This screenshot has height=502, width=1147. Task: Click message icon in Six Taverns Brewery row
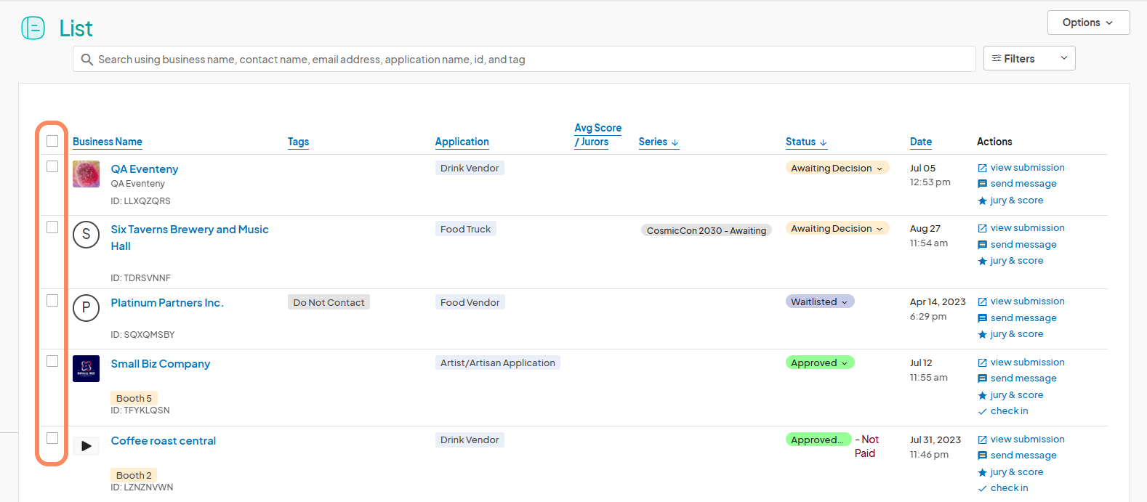[983, 246]
